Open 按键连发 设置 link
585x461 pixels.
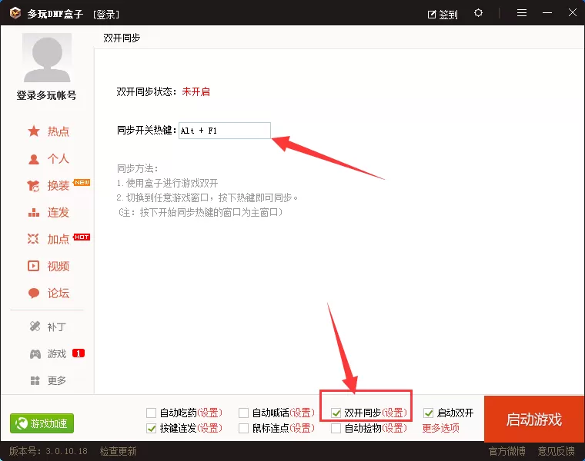(209, 429)
